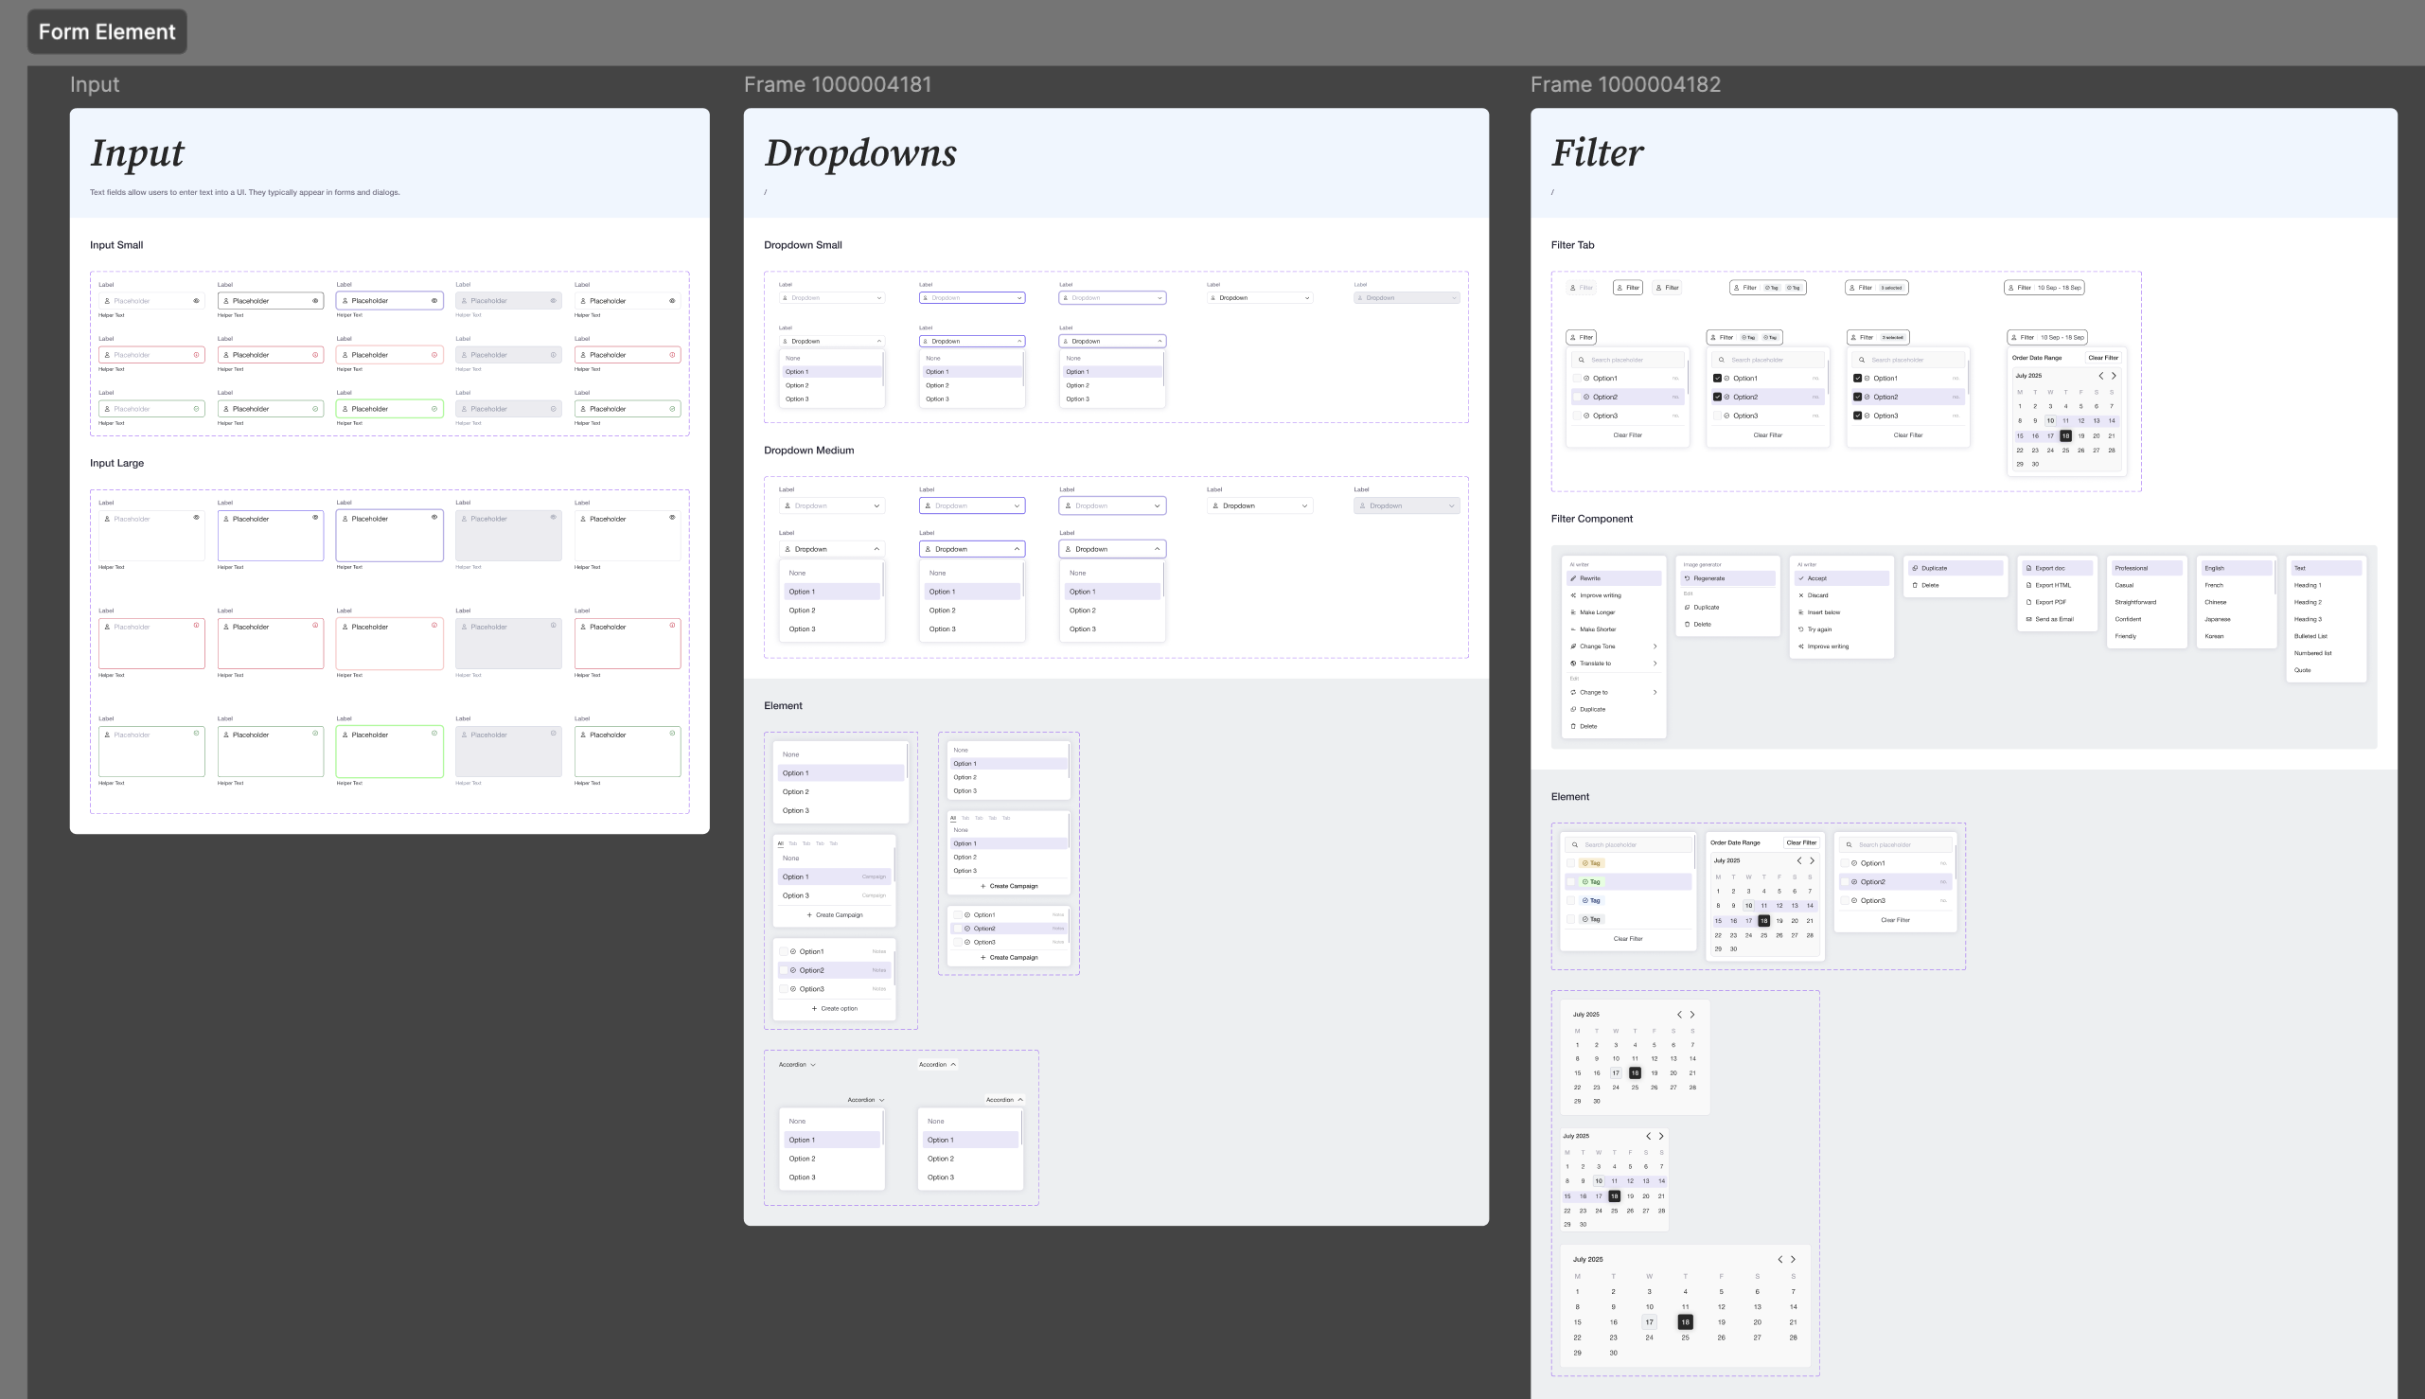This screenshot has width=2425, height=1399.
Task: Click the Search placeholder field above the Tag list
Action: (x=1629, y=844)
